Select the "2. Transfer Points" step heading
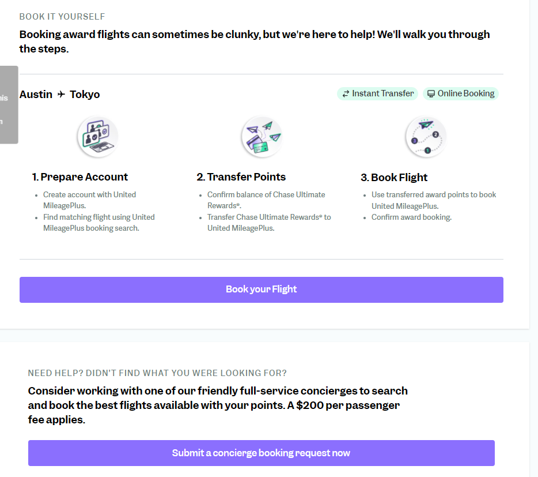This screenshot has width=538, height=477. [241, 177]
